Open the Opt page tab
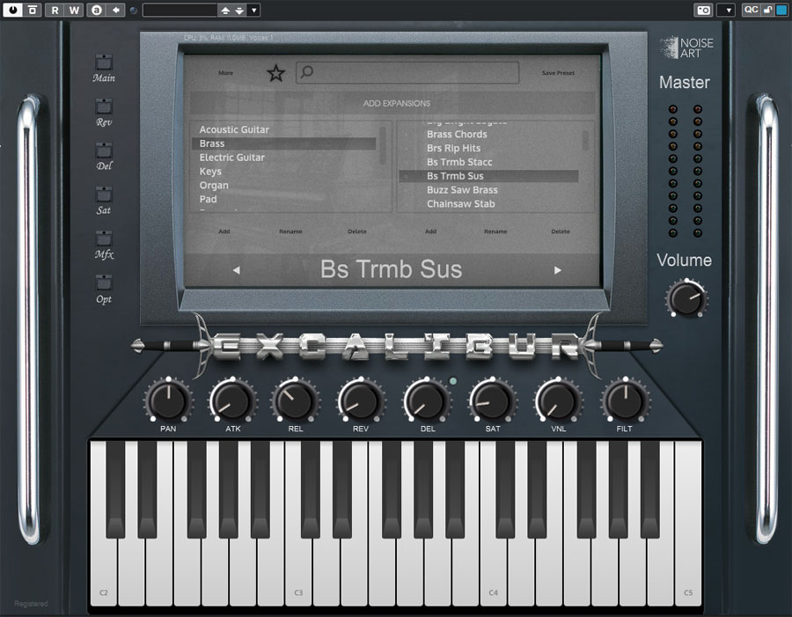Viewport: 792px width, 617px height. [x=104, y=283]
